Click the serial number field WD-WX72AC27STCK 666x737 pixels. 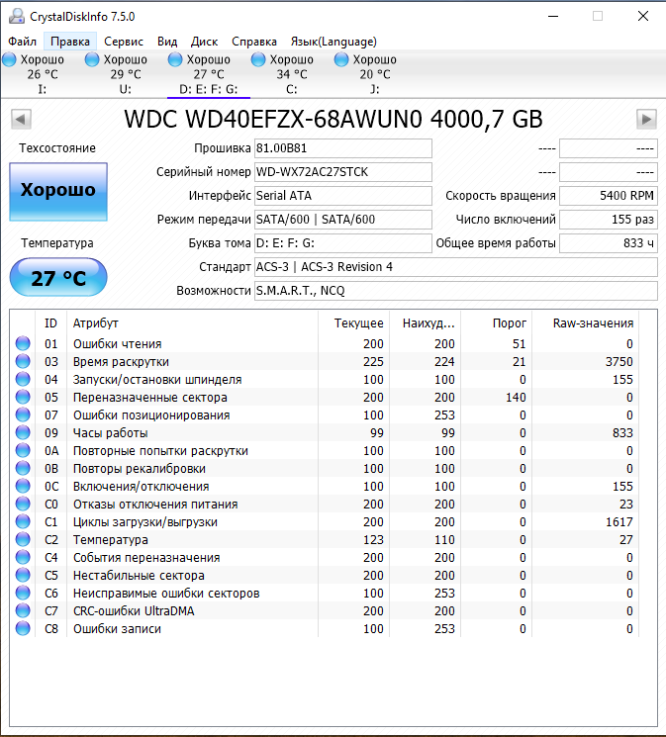coord(342,172)
